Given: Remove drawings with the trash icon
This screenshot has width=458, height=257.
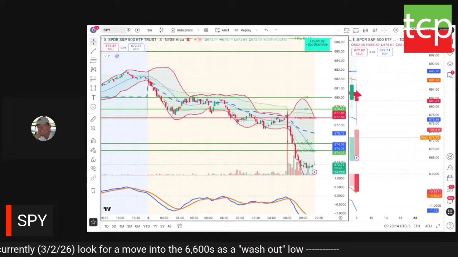Looking at the screenshot, I should point(93,190).
